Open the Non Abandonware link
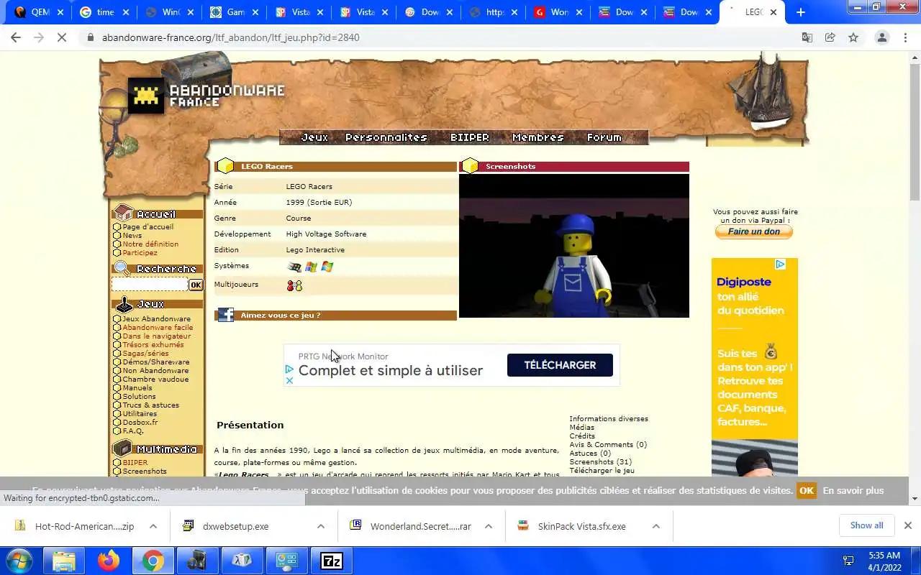This screenshot has height=575, width=921. (x=155, y=371)
